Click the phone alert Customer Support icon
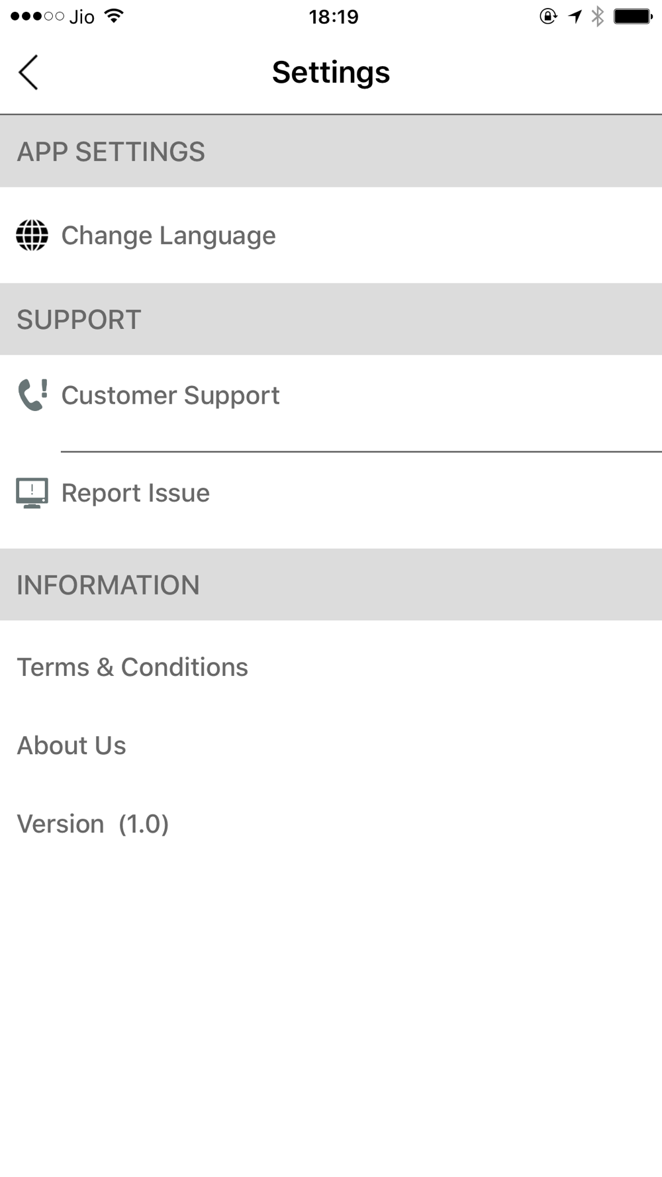Screen dimensions: 662x1177 [x=32, y=395]
